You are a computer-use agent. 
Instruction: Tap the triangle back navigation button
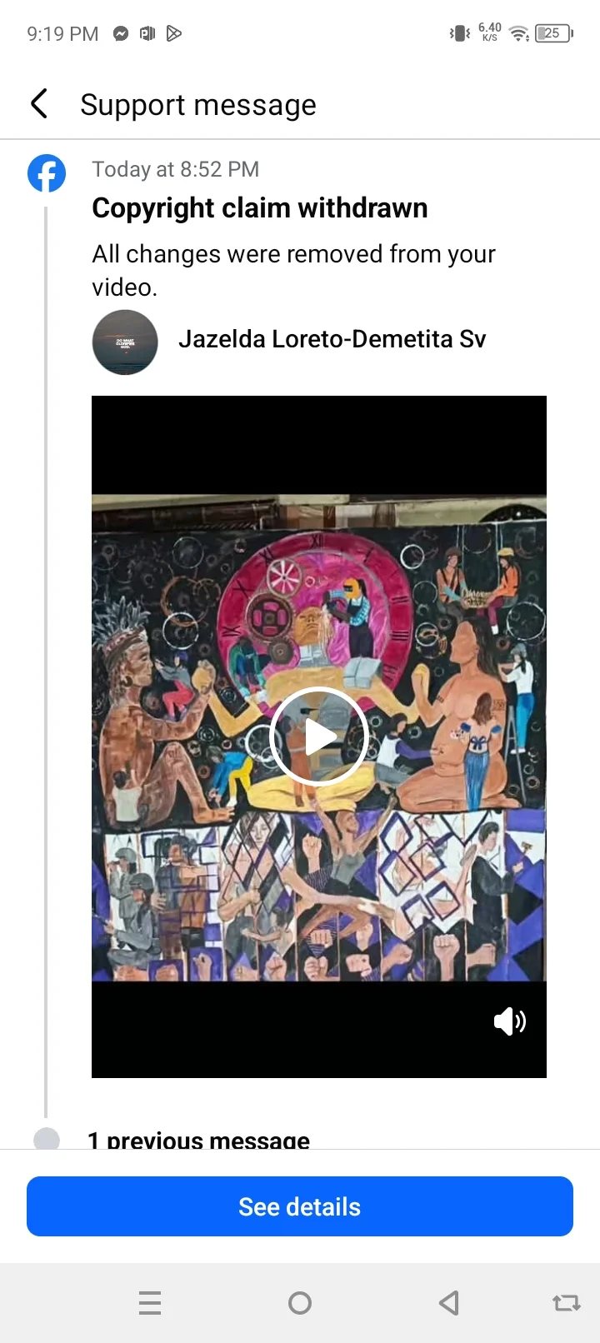coord(449,1302)
